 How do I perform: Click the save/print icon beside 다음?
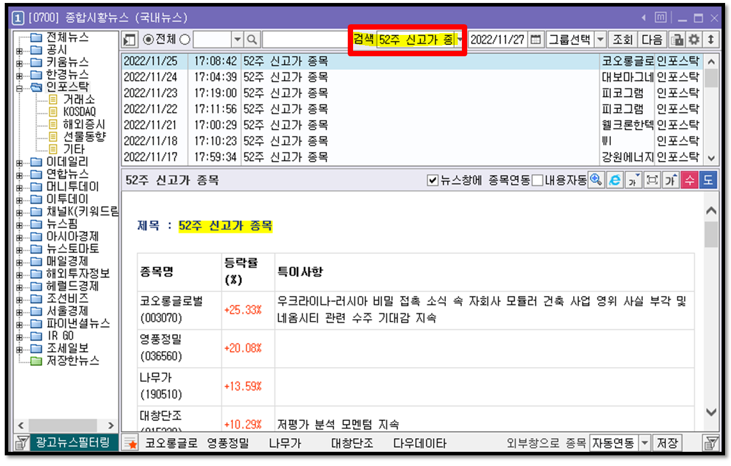676,40
